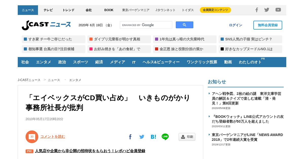Select the ニュース tab in top bar
This screenshot has height=159, width=304.
tap(28, 10)
